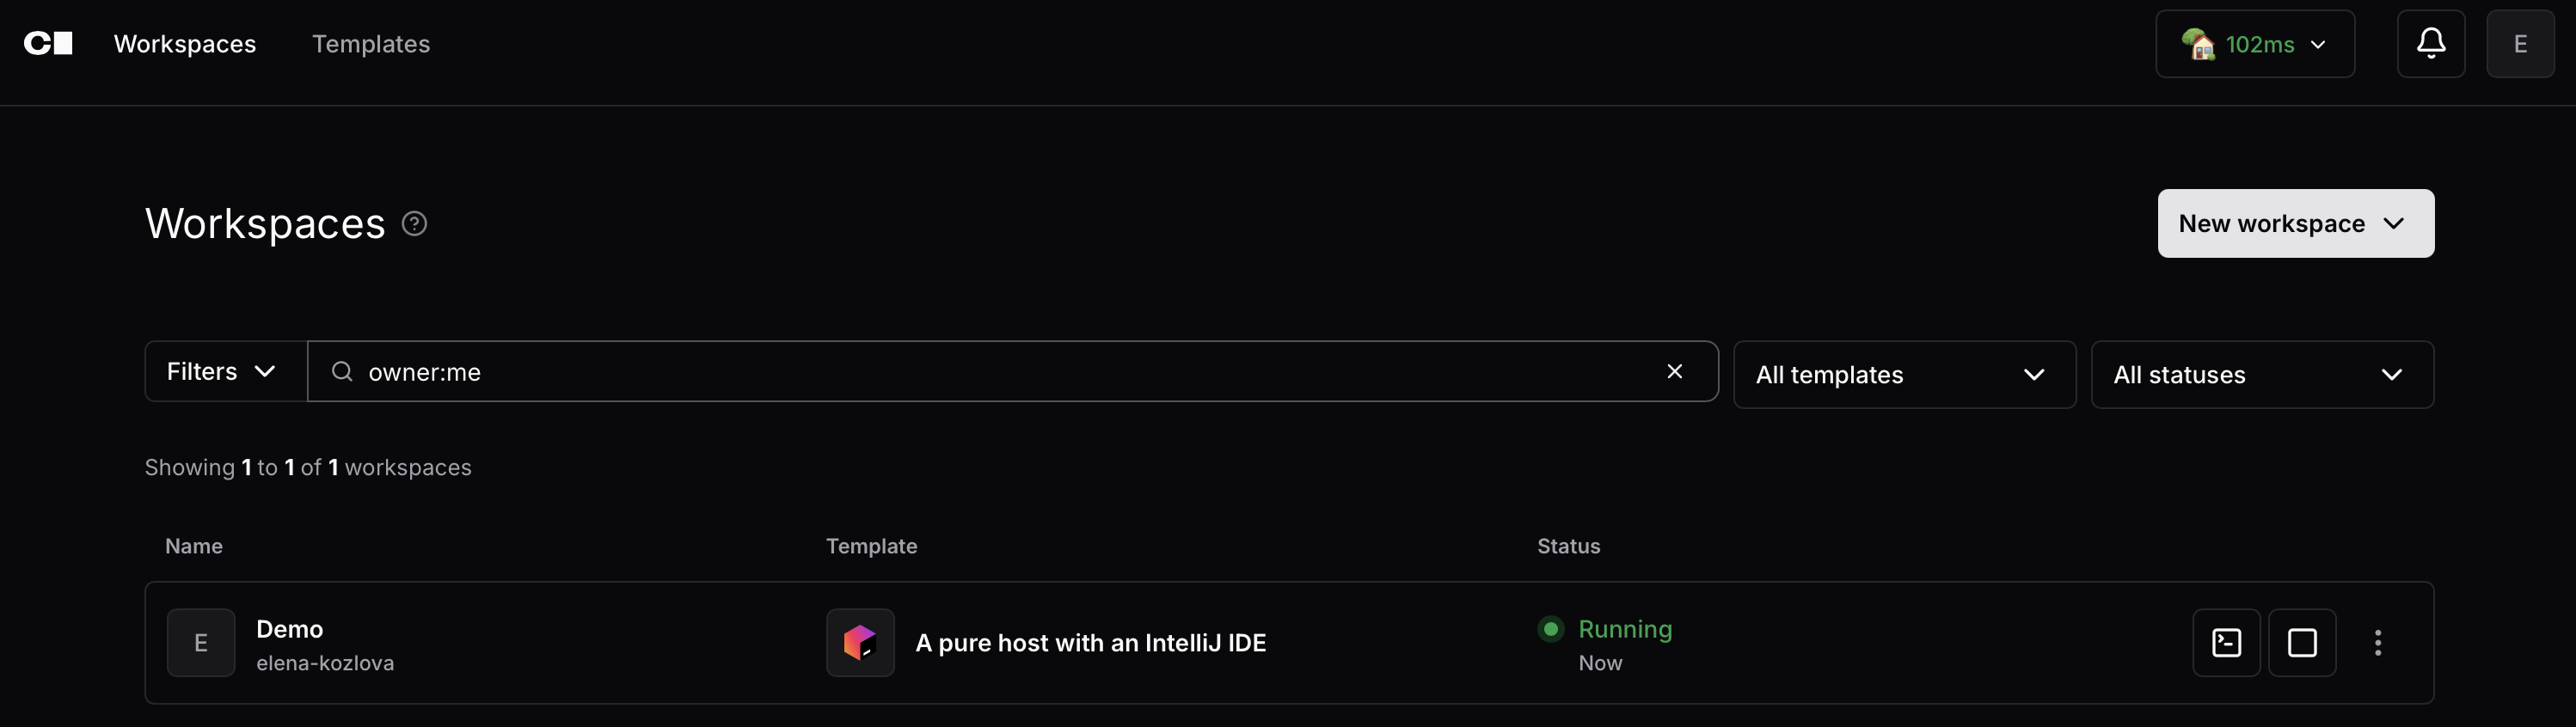Expand the 102ms latency region selector
This screenshot has width=2576, height=727.
click(2254, 44)
